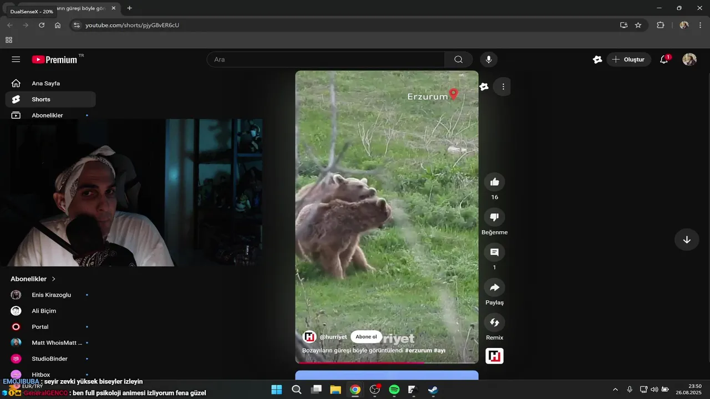Remix this Short
Screen dimensions: 710x399
495,323
